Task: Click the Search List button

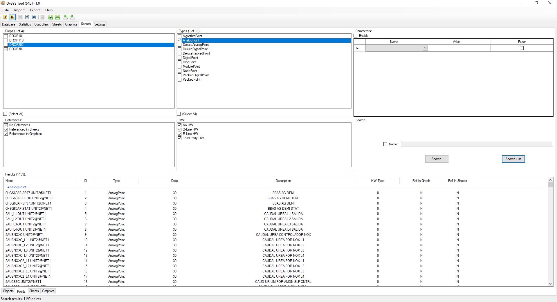Action: tap(513, 159)
